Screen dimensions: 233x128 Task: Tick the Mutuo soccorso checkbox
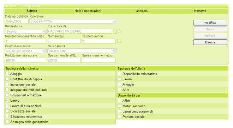point(119,106)
